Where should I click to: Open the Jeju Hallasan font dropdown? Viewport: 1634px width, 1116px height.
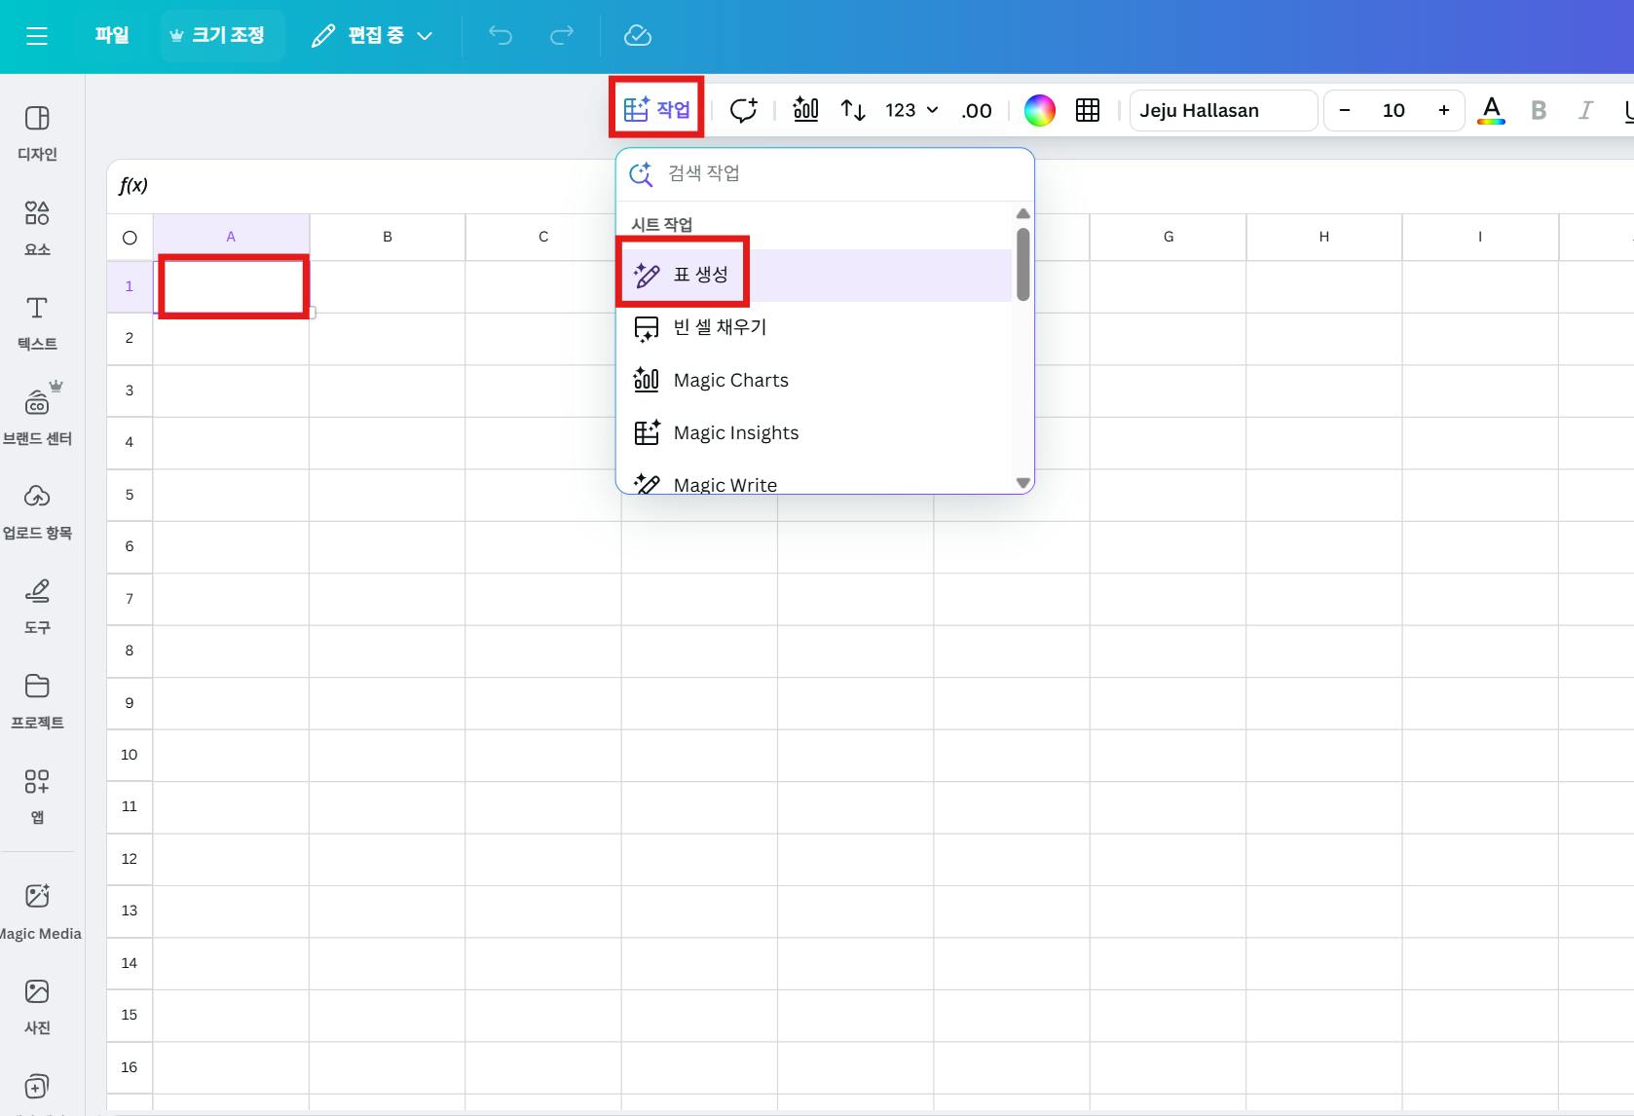[x=1225, y=110]
